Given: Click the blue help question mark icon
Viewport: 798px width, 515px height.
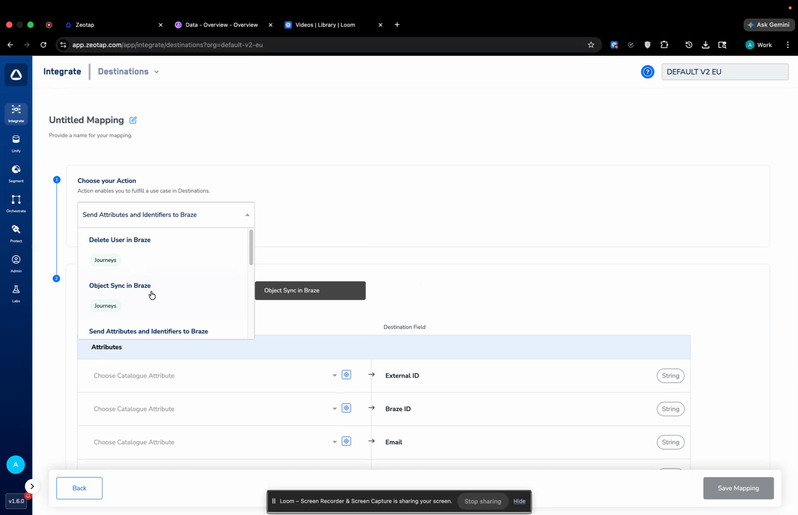Looking at the screenshot, I should [x=647, y=72].
